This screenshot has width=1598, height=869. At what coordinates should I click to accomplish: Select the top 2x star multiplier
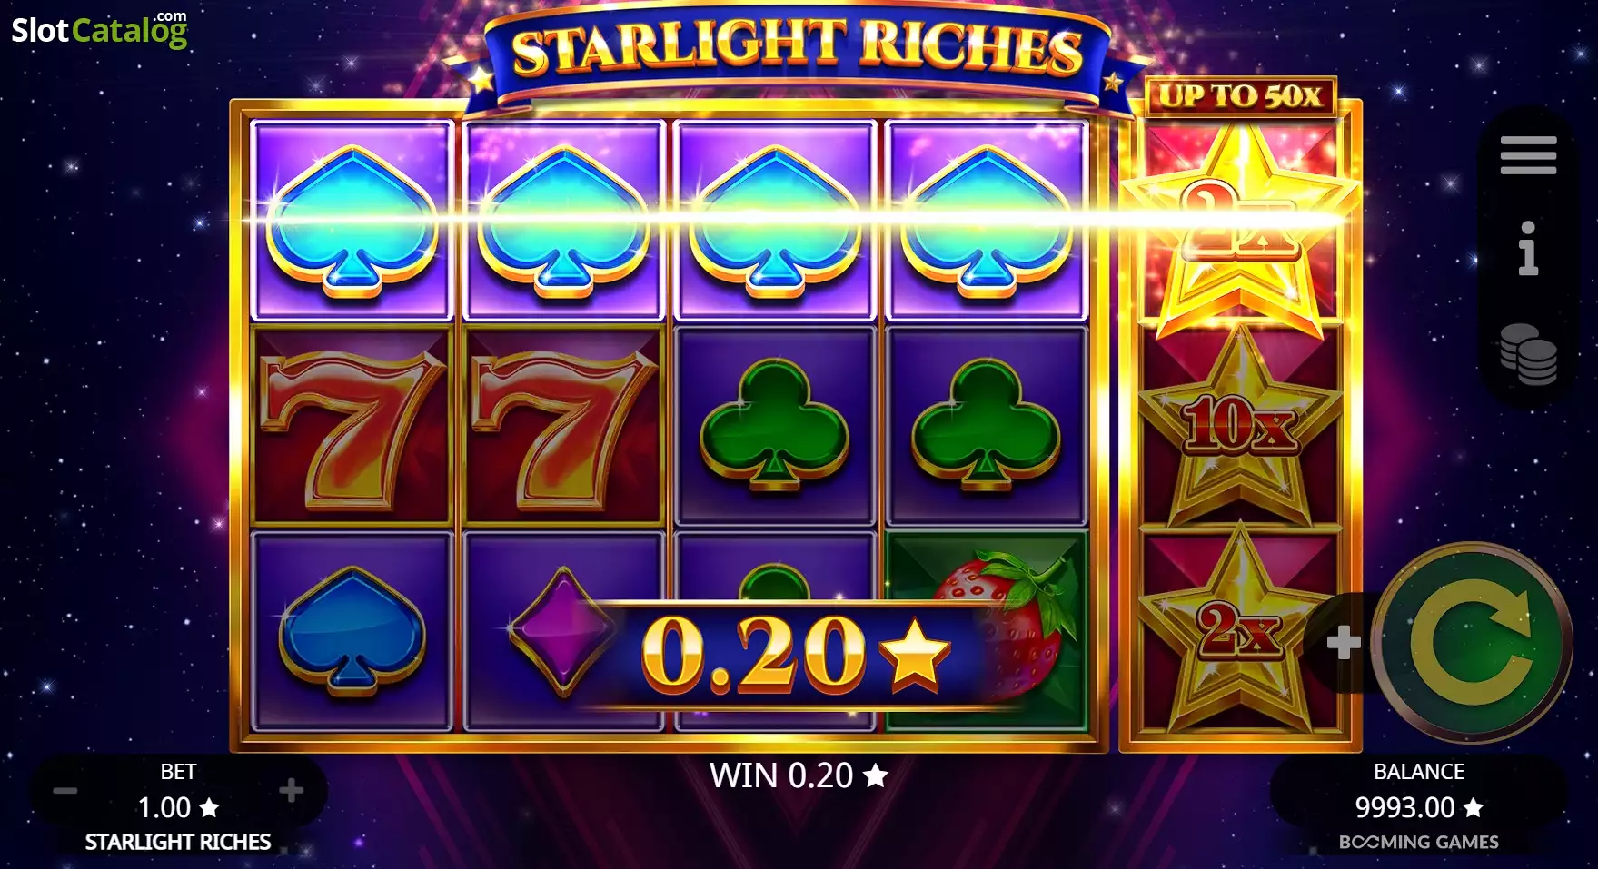1240,224
